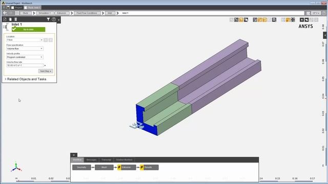Click the four-arrow fit view icon
The width and height of the screenshot is (328, 184).
(293, 20)
